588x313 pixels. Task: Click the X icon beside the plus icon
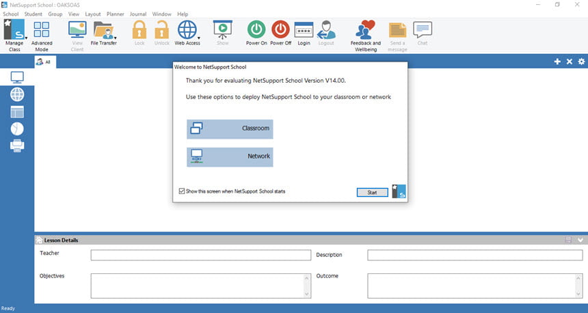point(570,62)
